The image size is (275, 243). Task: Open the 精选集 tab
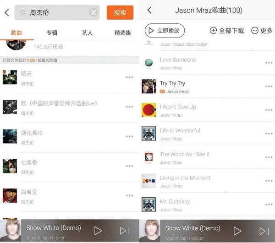click(x=122, y=33)
